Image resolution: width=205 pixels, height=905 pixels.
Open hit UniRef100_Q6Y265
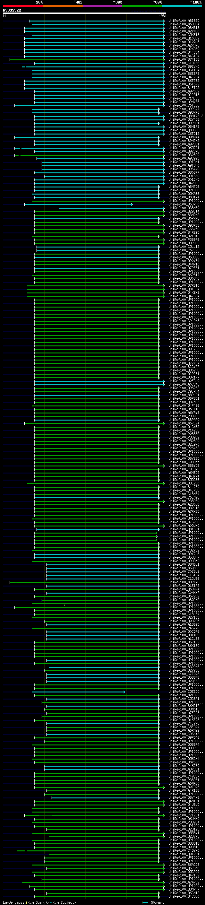[x=184, y=458]
